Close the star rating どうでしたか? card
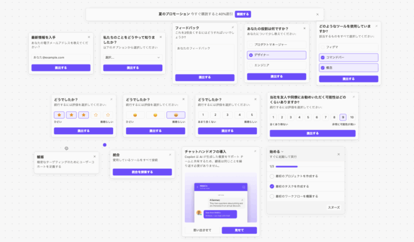This screenshot has height=242, width=414. point(111,99)
